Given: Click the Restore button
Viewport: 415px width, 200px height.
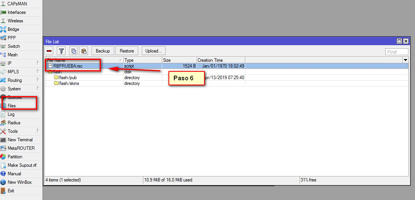Looking at the screenshot, I should point(127,51).
